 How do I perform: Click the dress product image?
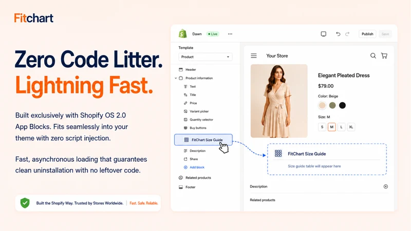(x=279, y=101)
